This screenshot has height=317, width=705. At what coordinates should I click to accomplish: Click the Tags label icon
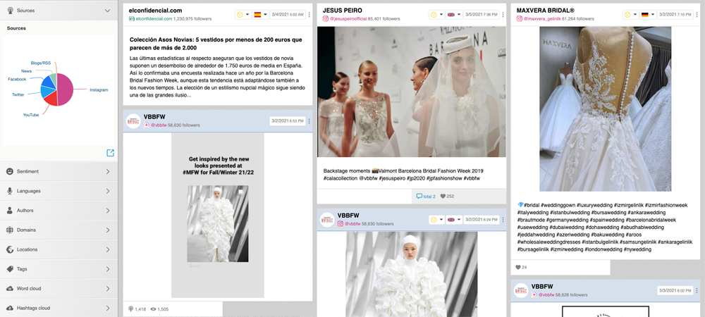coord(9,269)
